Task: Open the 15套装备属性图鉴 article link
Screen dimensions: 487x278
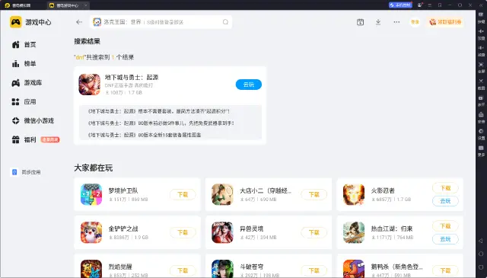Action: pyautogui.click(x=145, y=135)
